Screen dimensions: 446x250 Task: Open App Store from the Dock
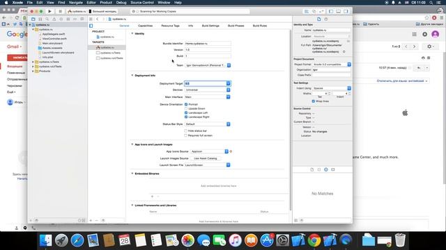coord(267,240)
